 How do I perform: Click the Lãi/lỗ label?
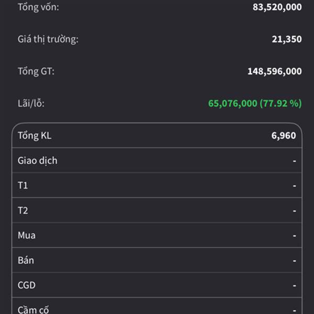click(x=31, y=103)
